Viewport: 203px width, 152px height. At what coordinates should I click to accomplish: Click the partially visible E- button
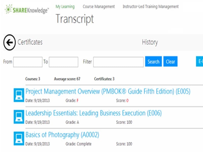[x=200, y=62]
